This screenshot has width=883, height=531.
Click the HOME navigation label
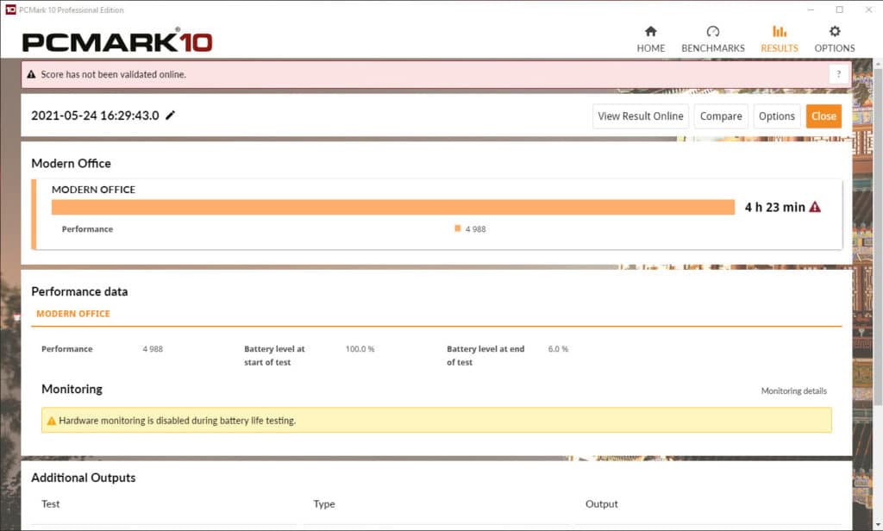pos(650,48)
